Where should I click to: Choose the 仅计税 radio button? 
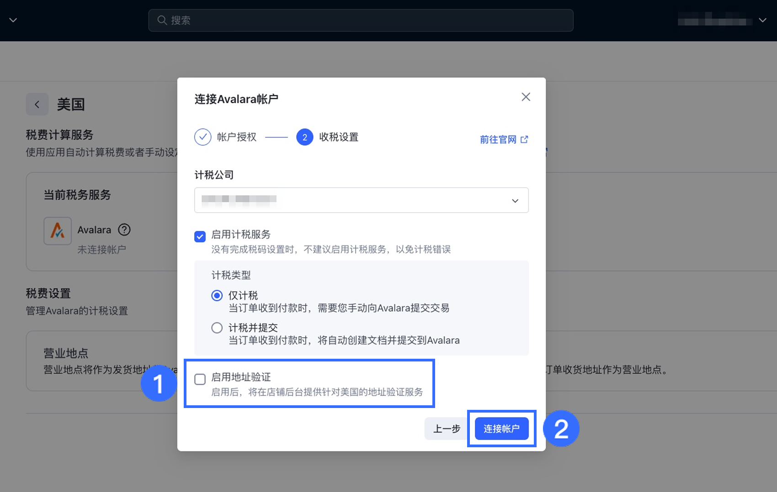pos(217,296)
